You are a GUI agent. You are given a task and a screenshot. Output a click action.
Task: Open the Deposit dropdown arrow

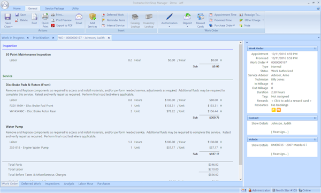coord(187,27)
